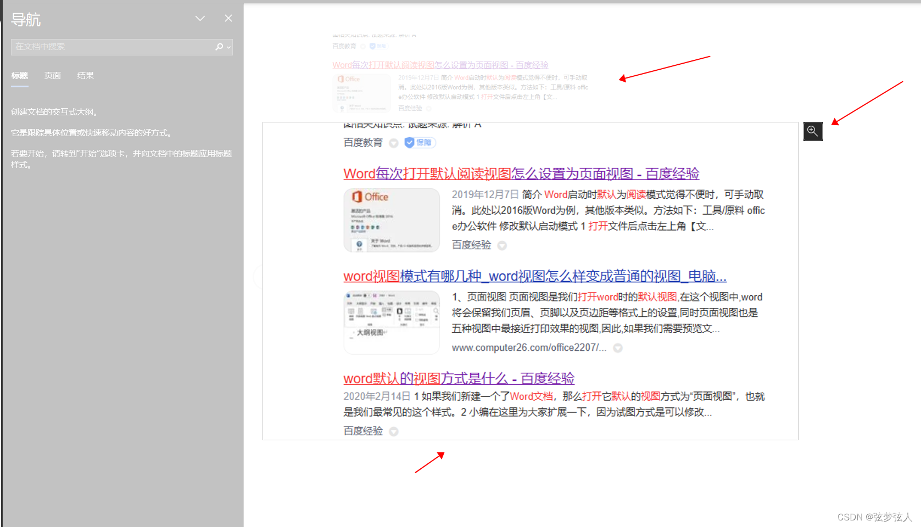Open the link word默认的视图方式是什么 - 百度经验
Viewport: 921px width, 527px height.
pos(459,378)
